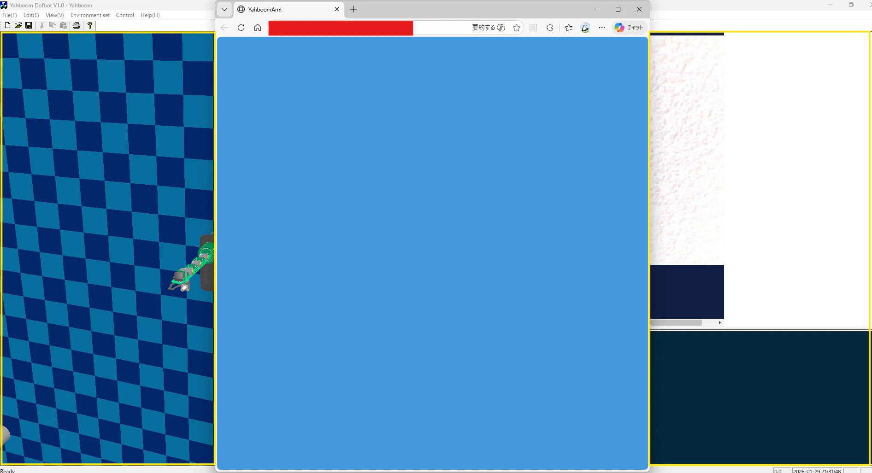Click the browser Back arrow

click(224, 28)
